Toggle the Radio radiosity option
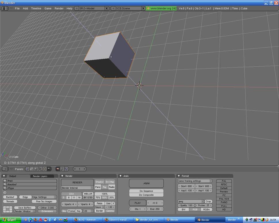 point(112,187)
